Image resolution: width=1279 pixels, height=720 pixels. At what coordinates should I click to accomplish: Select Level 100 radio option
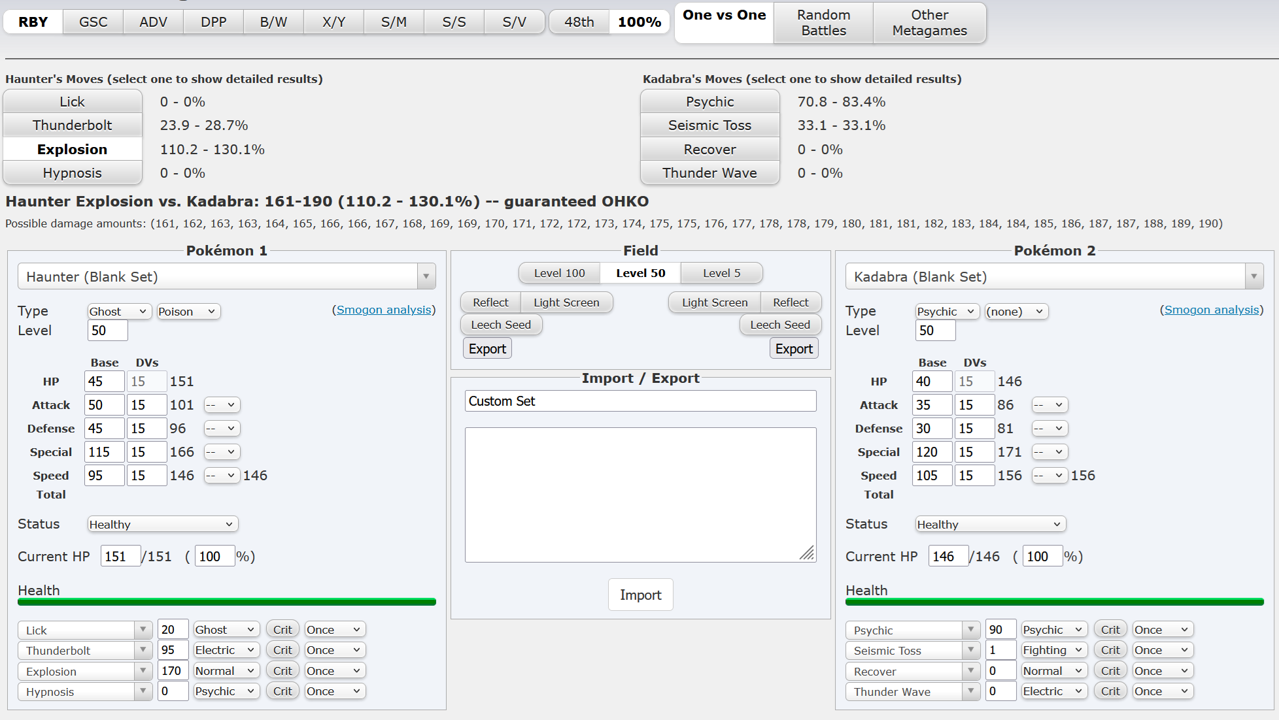point(559,273)
